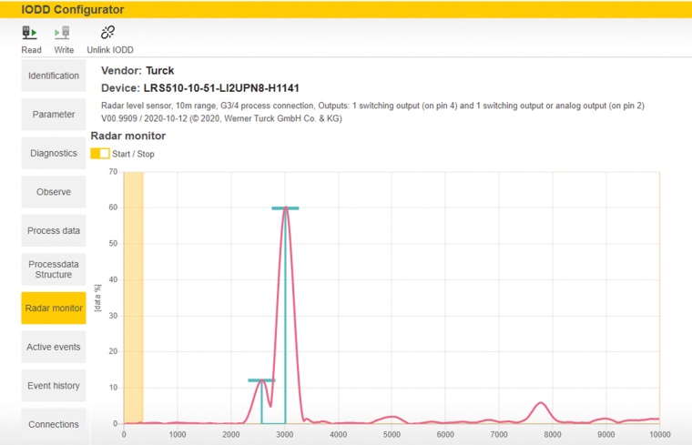Click the device name LRS510-10-51-LI2UPN8-H1141
Screen dimensions: 692x445
(x=221, y=88)
